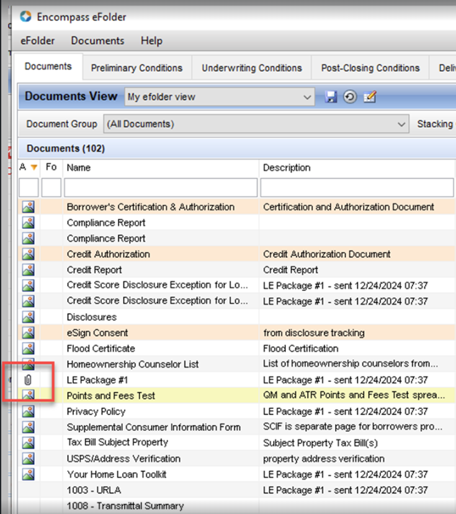The height and width of the screenshot is (514, 456).
Task: Switch to Post-Closing Conditions tab
Action: click(370, 68)
